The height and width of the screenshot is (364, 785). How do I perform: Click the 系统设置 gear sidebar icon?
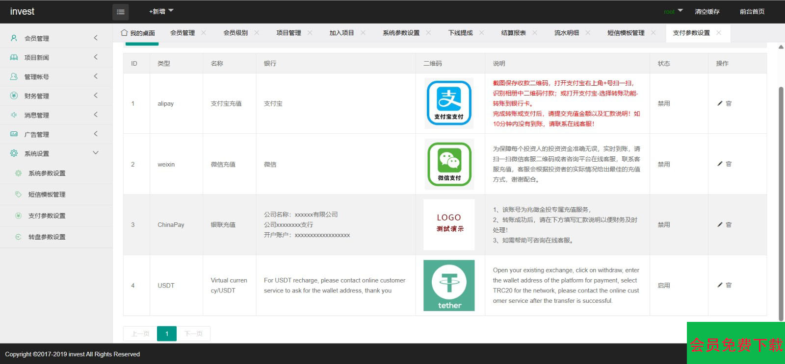coord(14,153)
